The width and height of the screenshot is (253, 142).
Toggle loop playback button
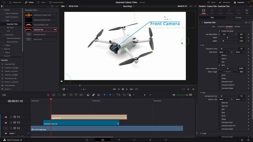click(136, 89)
